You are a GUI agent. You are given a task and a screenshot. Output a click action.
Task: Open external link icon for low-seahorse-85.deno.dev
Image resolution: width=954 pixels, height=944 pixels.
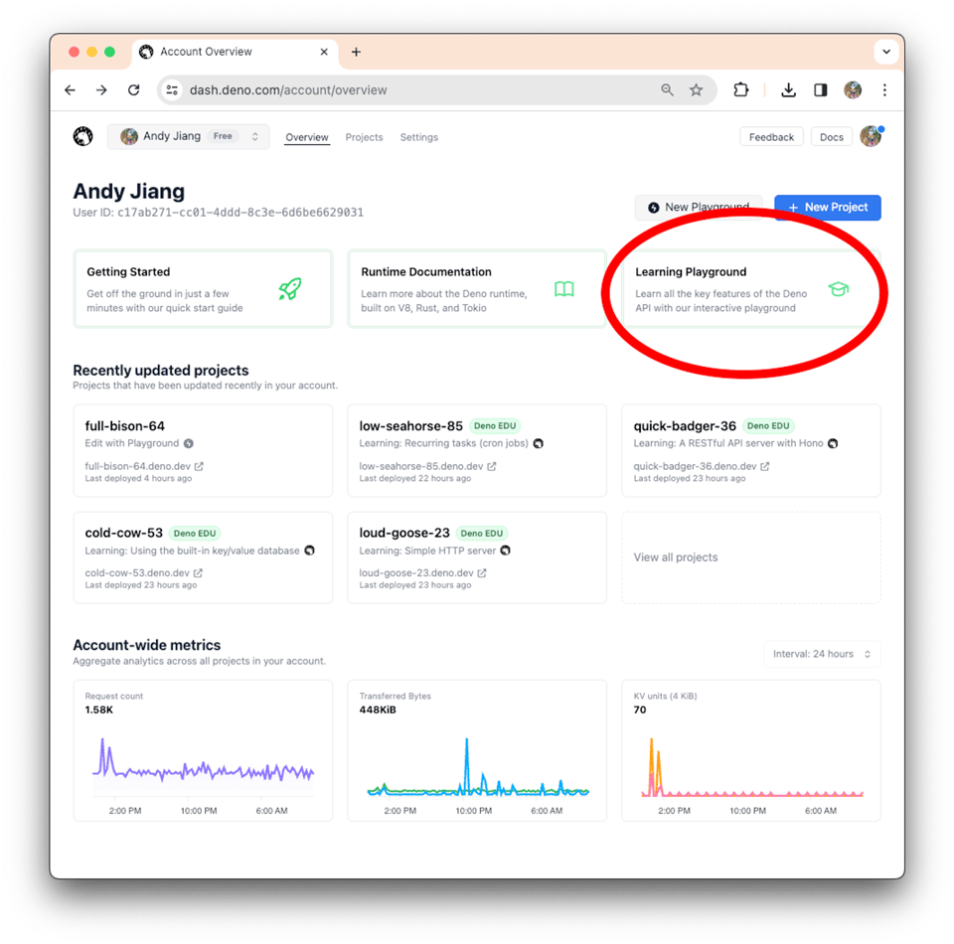pos(492,466)
